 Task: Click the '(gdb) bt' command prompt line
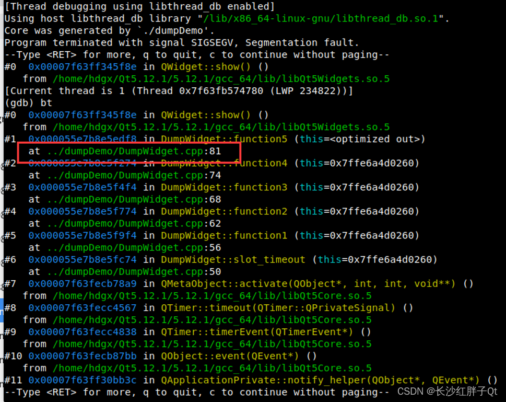coord(28,103)
